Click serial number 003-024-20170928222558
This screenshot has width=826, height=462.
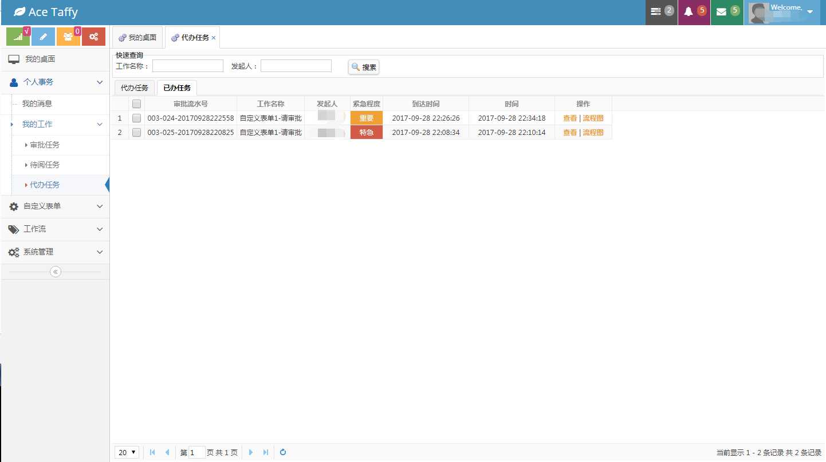point(191,118)
